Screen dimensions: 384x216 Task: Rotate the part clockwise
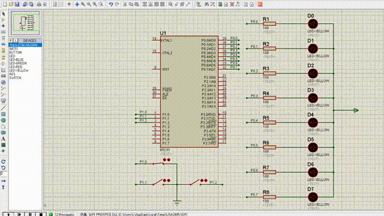(4, 161)
